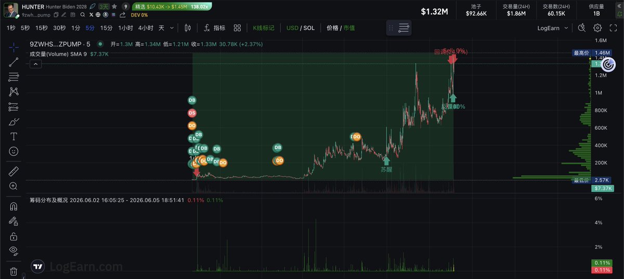Image resolution: width=624 pixels, height=279 pixels.
Task: Click the search magnifier icon under token name
Action: [x=83, y=15]
